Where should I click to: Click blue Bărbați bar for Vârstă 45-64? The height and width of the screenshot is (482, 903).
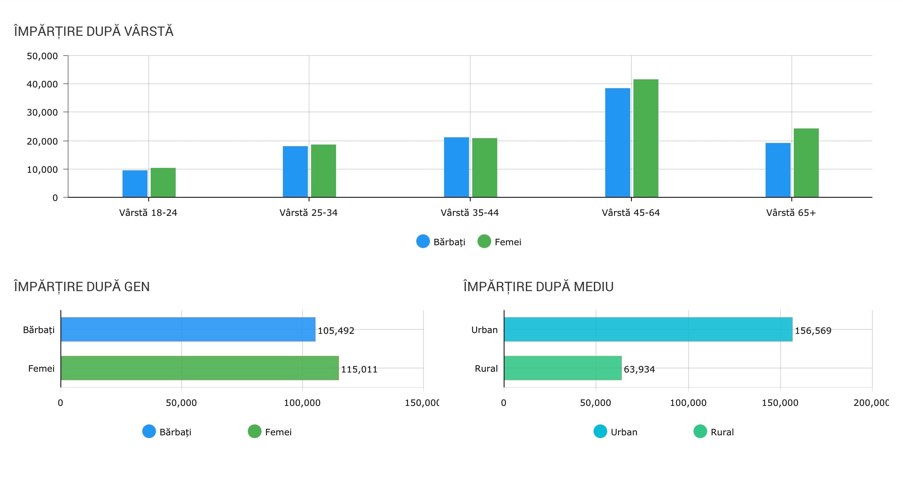618,143
